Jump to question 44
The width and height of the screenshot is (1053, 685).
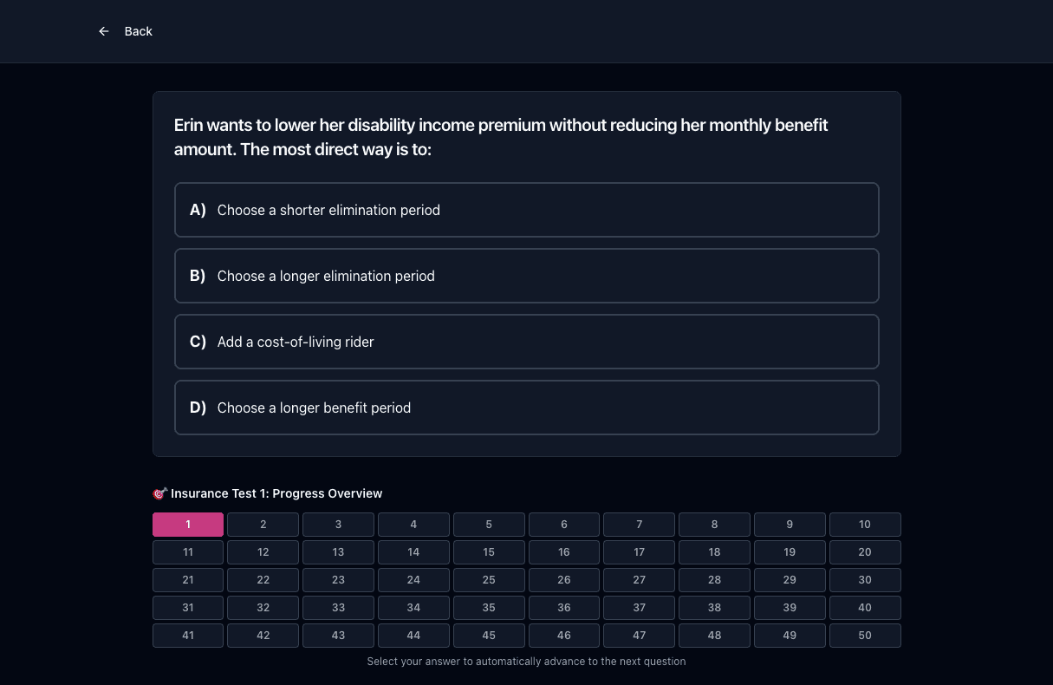[413, 636]
